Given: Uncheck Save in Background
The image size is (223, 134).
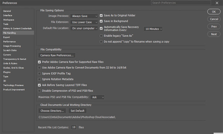Looking at the screenshot, I should point(101,21).
